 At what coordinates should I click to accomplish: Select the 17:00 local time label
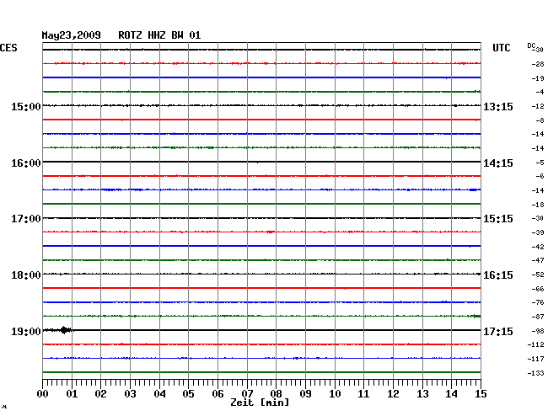pos(26,219)
